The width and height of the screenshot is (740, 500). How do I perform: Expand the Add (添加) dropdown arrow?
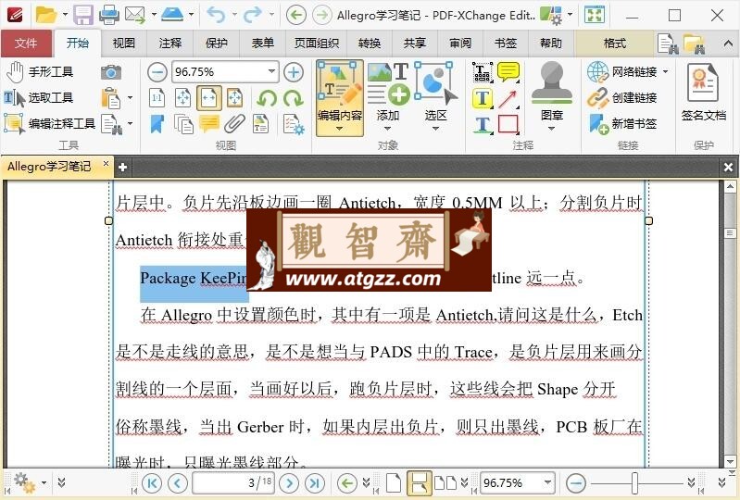[388, 129]
